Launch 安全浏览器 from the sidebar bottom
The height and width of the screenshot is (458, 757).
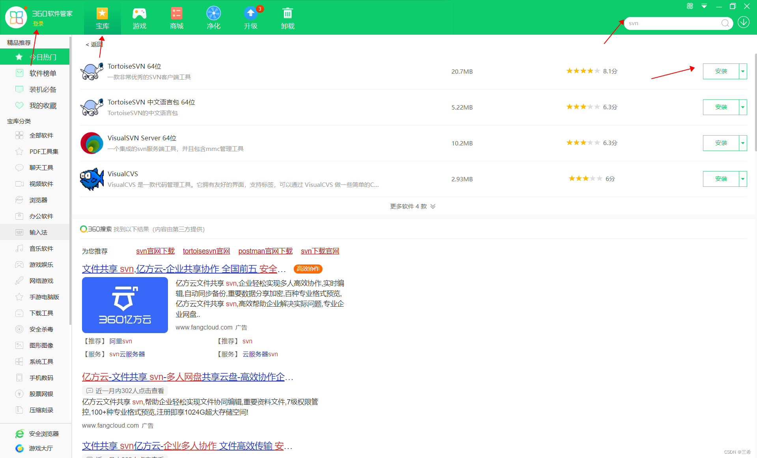pos(37,434)
